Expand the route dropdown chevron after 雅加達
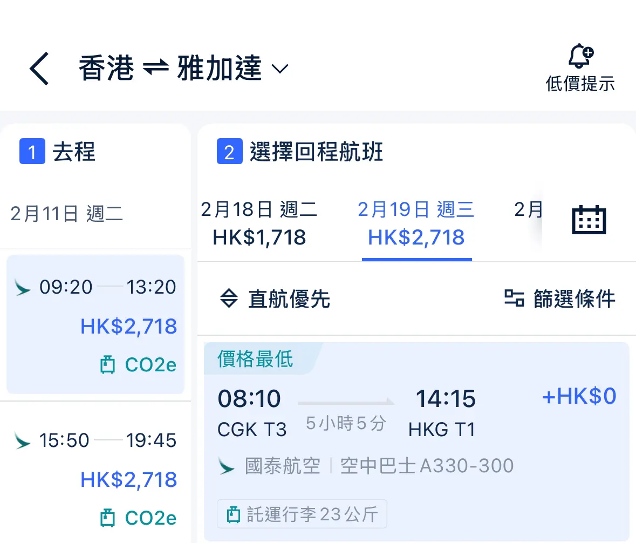The height and width of the screenshot is (543, 636). click(280, 69)
